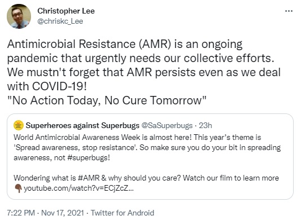Open the Christopher Lee display name
Viewport: 301px width, 224px height.
[x=66, y=11]
